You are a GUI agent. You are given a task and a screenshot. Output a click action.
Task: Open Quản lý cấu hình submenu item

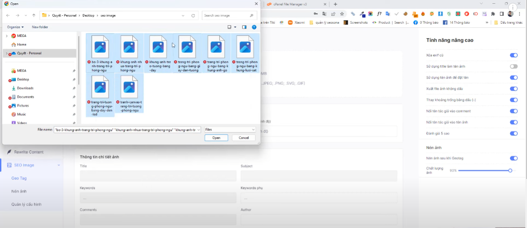(26, 204)
